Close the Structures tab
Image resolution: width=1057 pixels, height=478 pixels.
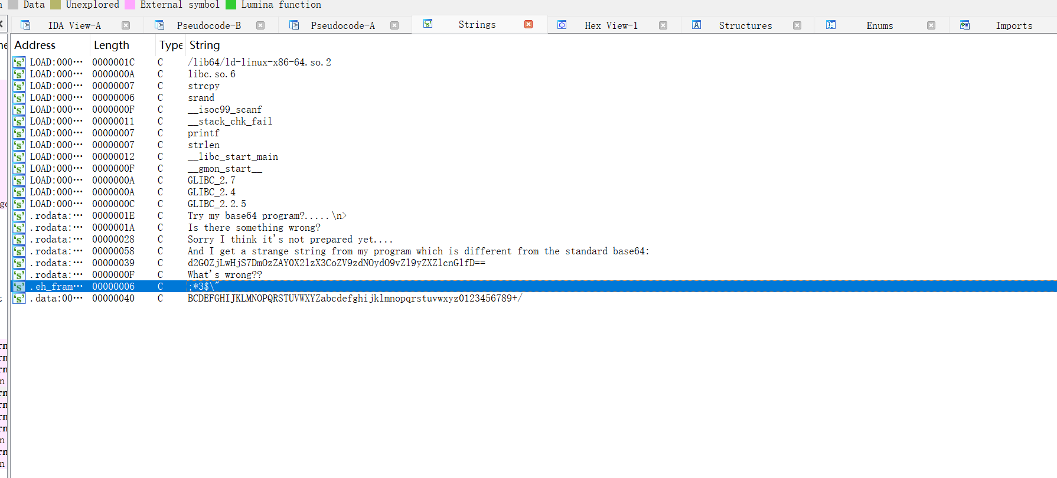(797, 25)
